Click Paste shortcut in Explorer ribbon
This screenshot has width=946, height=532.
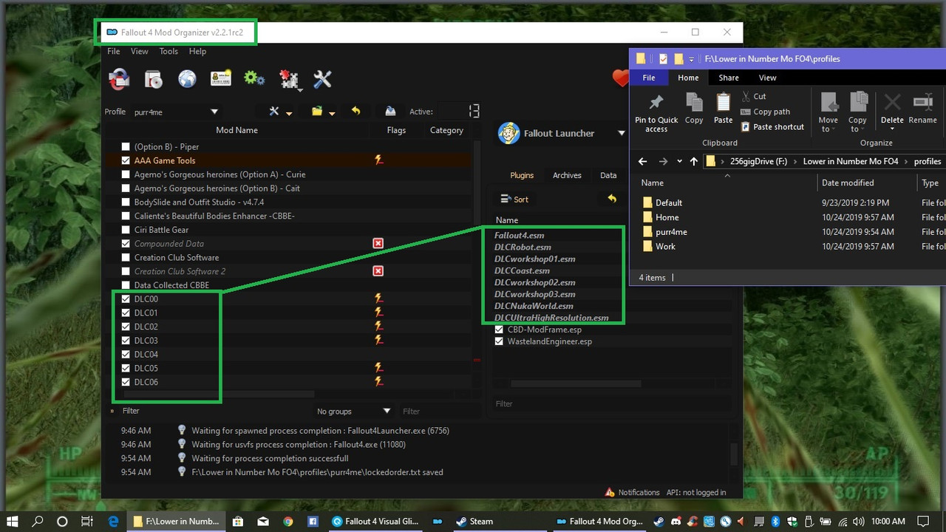tap(772, 127)
